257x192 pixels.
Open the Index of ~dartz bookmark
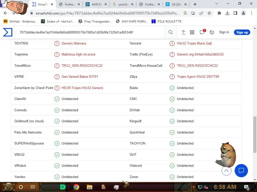pyautogui.click(x=58, y=21)
